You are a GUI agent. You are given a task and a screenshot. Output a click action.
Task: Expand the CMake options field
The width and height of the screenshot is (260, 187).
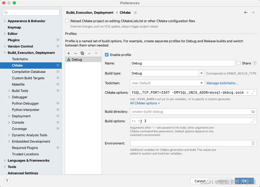tap(253, 92)
